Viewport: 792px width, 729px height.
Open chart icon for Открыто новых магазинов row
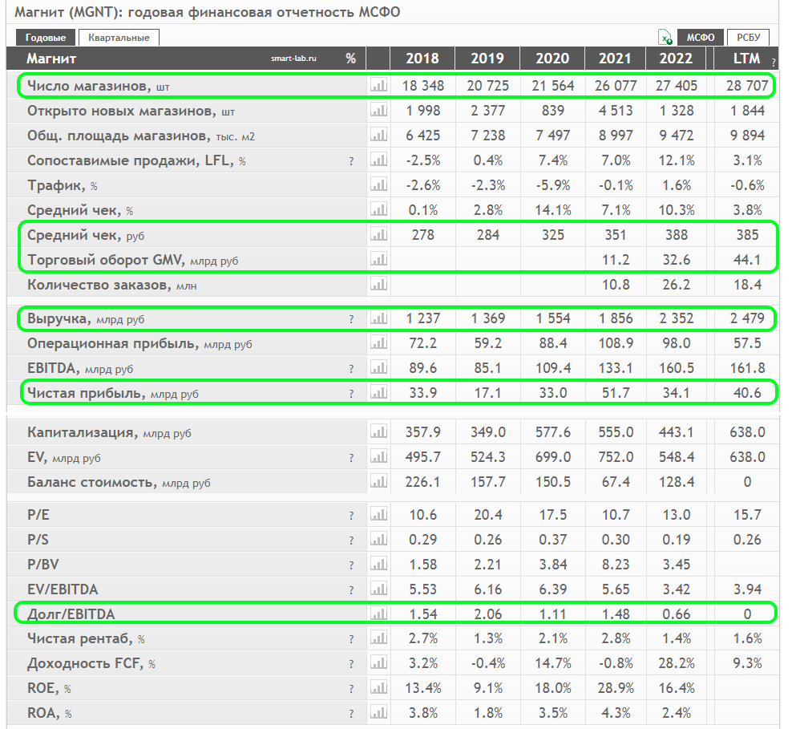point(378,110)
